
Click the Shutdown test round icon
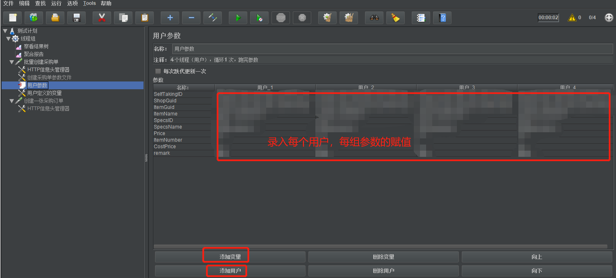302,18
